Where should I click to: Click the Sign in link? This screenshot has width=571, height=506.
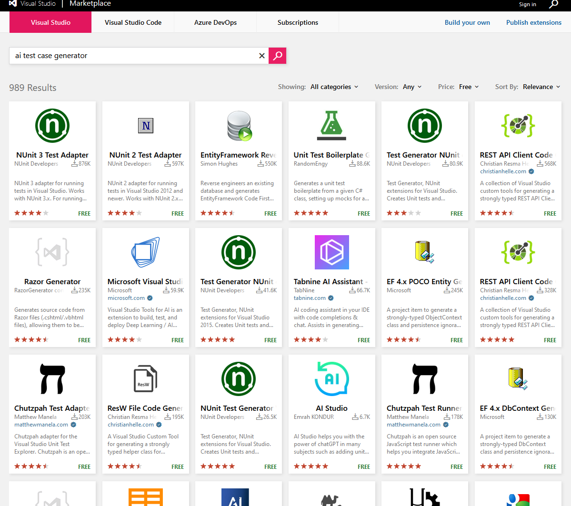click(527, 4)
